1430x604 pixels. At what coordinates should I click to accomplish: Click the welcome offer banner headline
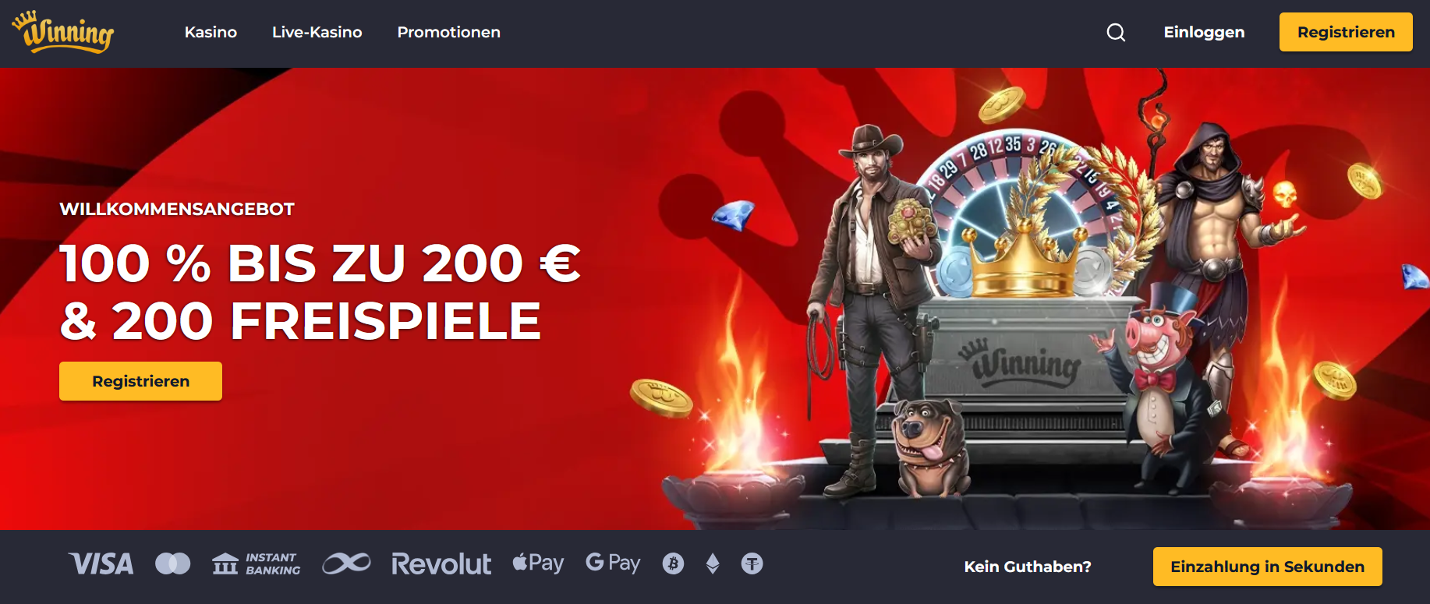coord(320,291)
